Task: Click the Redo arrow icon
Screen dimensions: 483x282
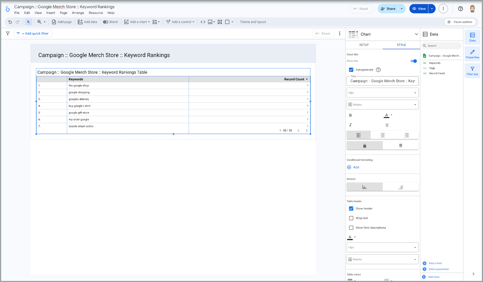Action: 18,22
